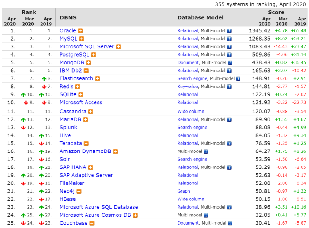Open the SQLite database link

coord(68,94)
